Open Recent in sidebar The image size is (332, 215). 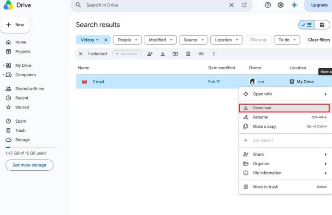(22, 98)
